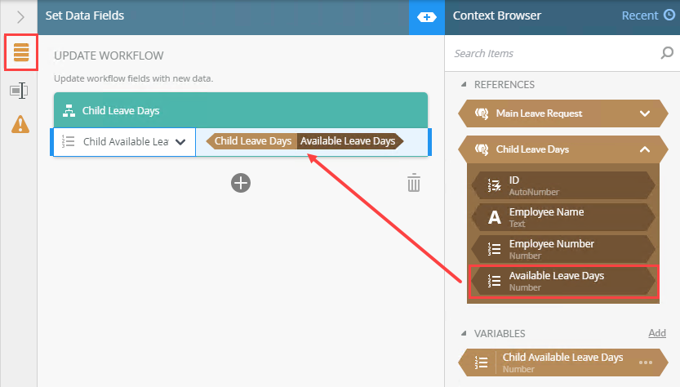The height and width of the screenshot is (387, 680).
Task: Collapse the Child Leave Days reference
Action: point(645,149)
